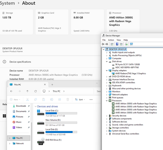Click the Local Disk (C:) usage bar

(61, 113)
